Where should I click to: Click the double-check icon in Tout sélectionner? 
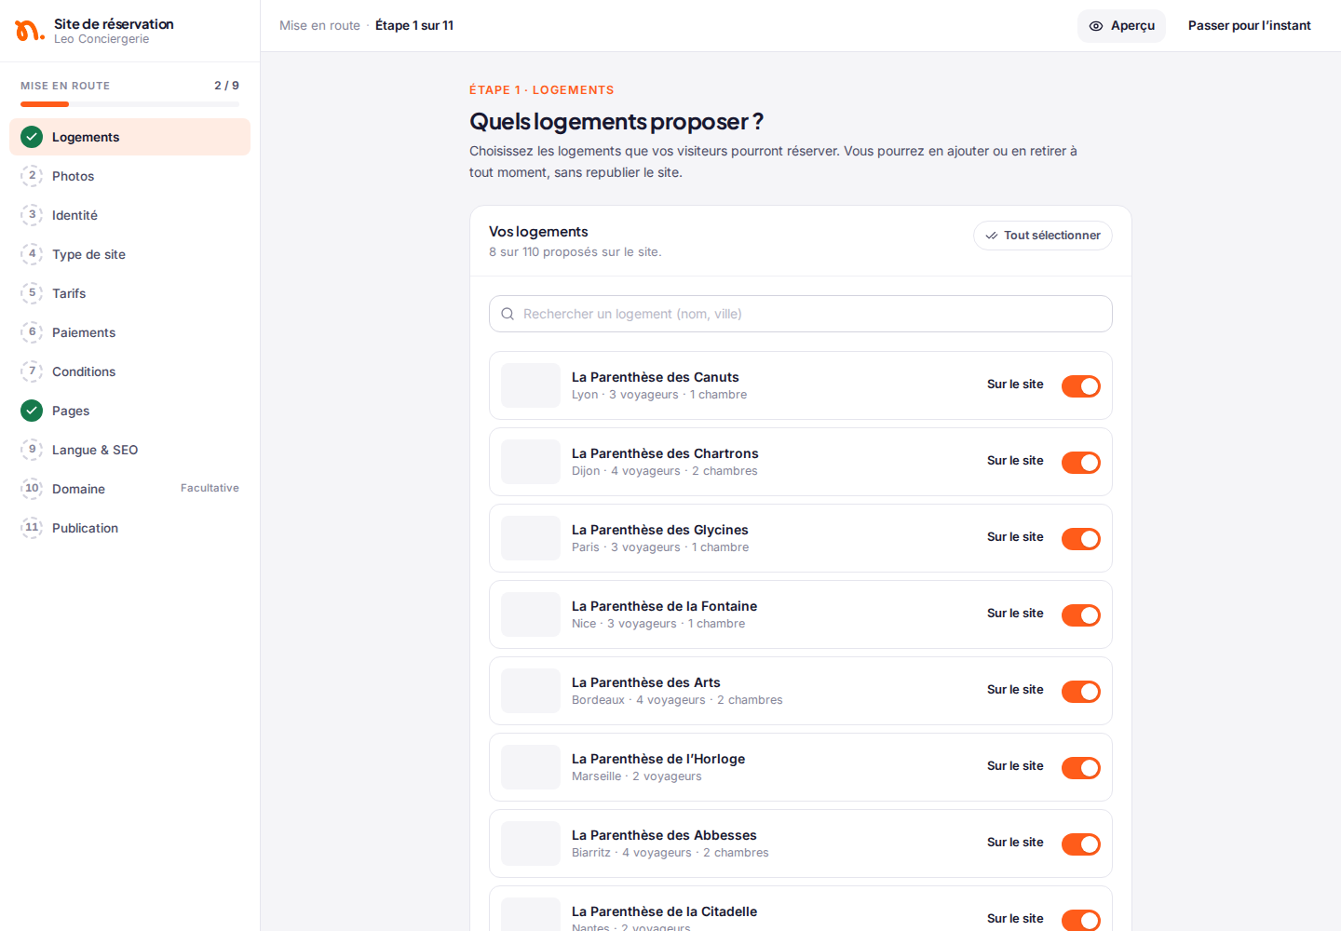click(992, 236)
